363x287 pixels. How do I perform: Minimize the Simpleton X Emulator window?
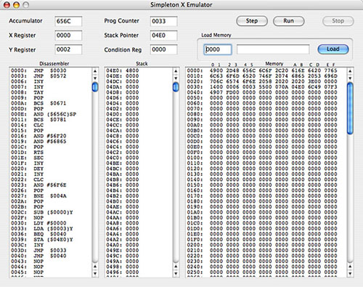click(x=16, y=4)
